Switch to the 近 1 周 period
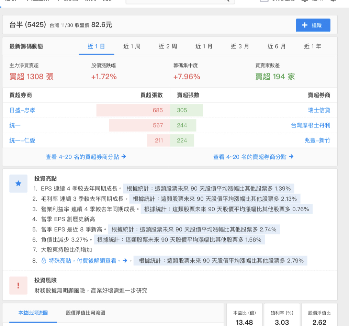Viewport: 349px width, 326px height. tap(132, 46)
